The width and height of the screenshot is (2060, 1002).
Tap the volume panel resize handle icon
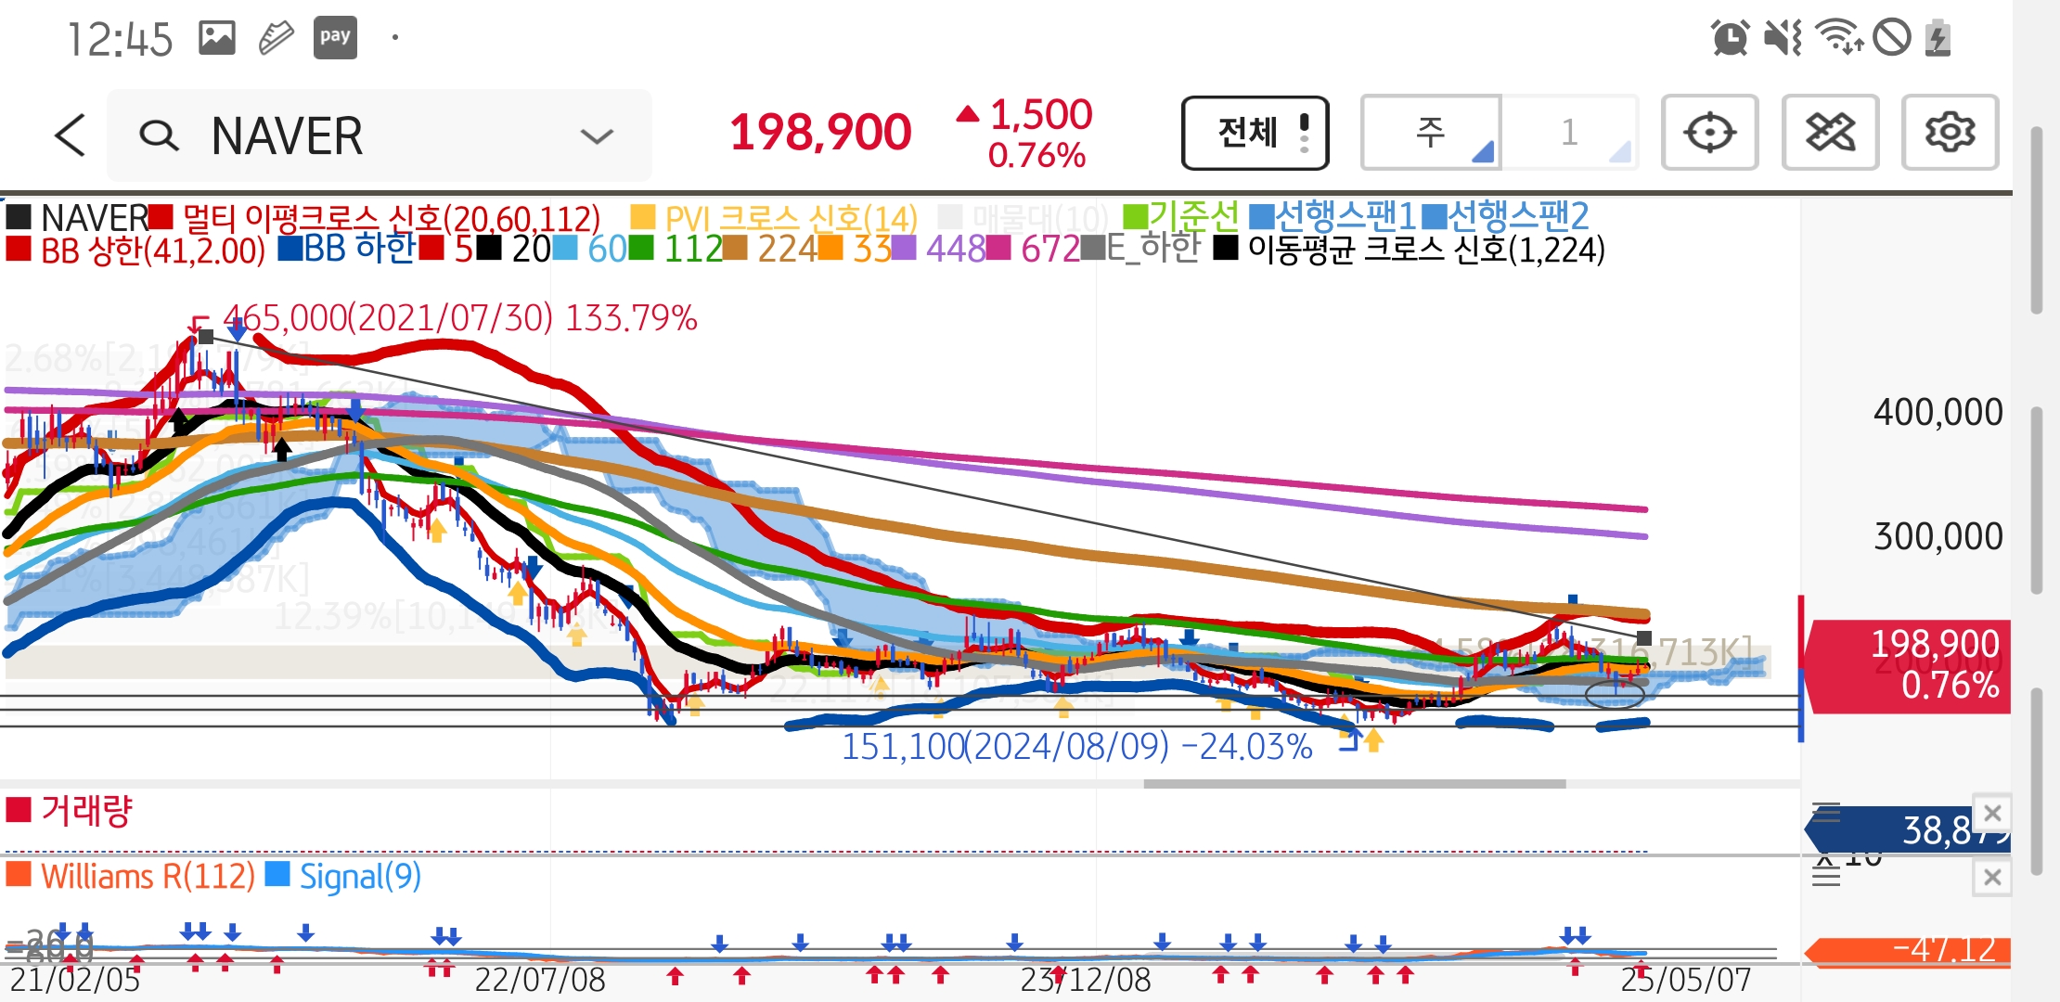coord(1826,813)
